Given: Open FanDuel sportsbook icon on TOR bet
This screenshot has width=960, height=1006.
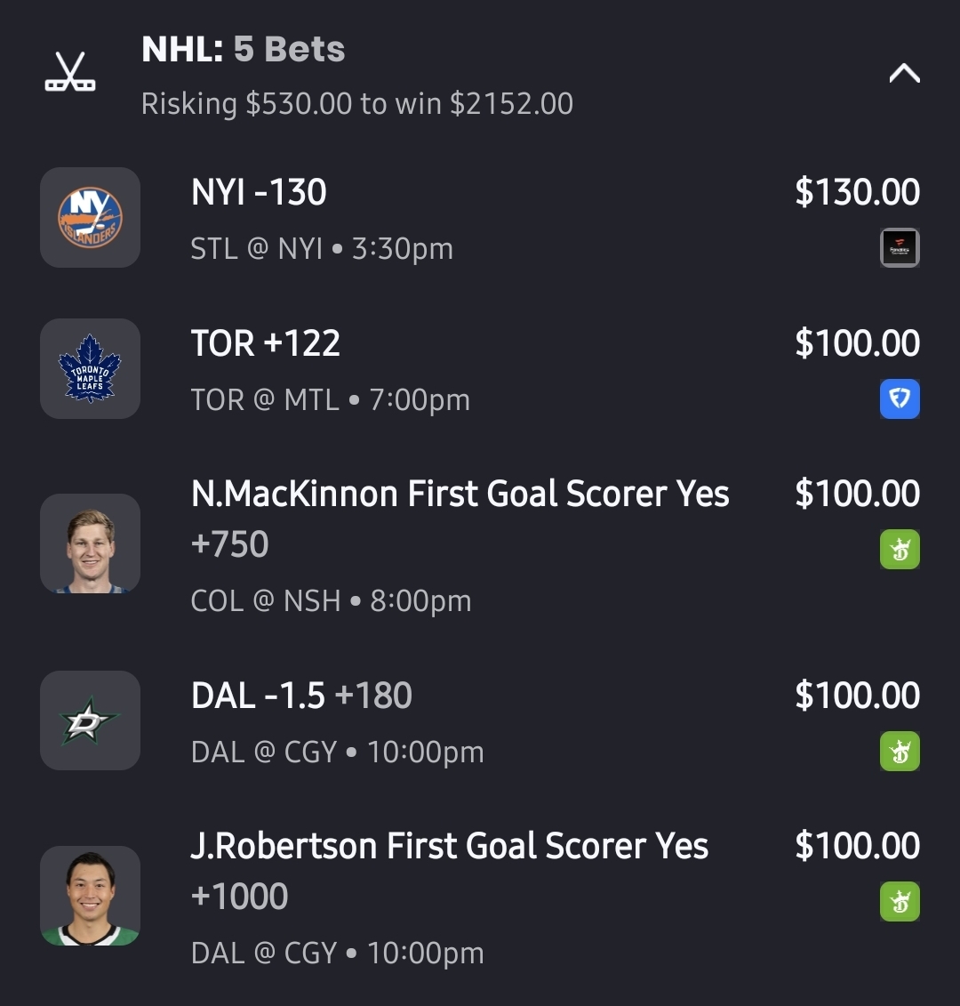Looking at the screenshot, I should [900, 399].
